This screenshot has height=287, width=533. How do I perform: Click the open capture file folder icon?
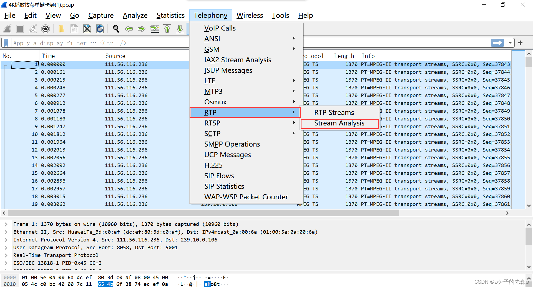pyautogui.click(x=61, y=29)
